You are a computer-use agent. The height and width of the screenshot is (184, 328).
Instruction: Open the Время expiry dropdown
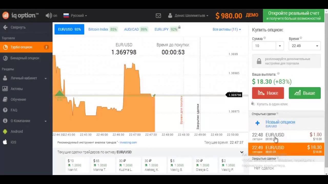[305, 46]
